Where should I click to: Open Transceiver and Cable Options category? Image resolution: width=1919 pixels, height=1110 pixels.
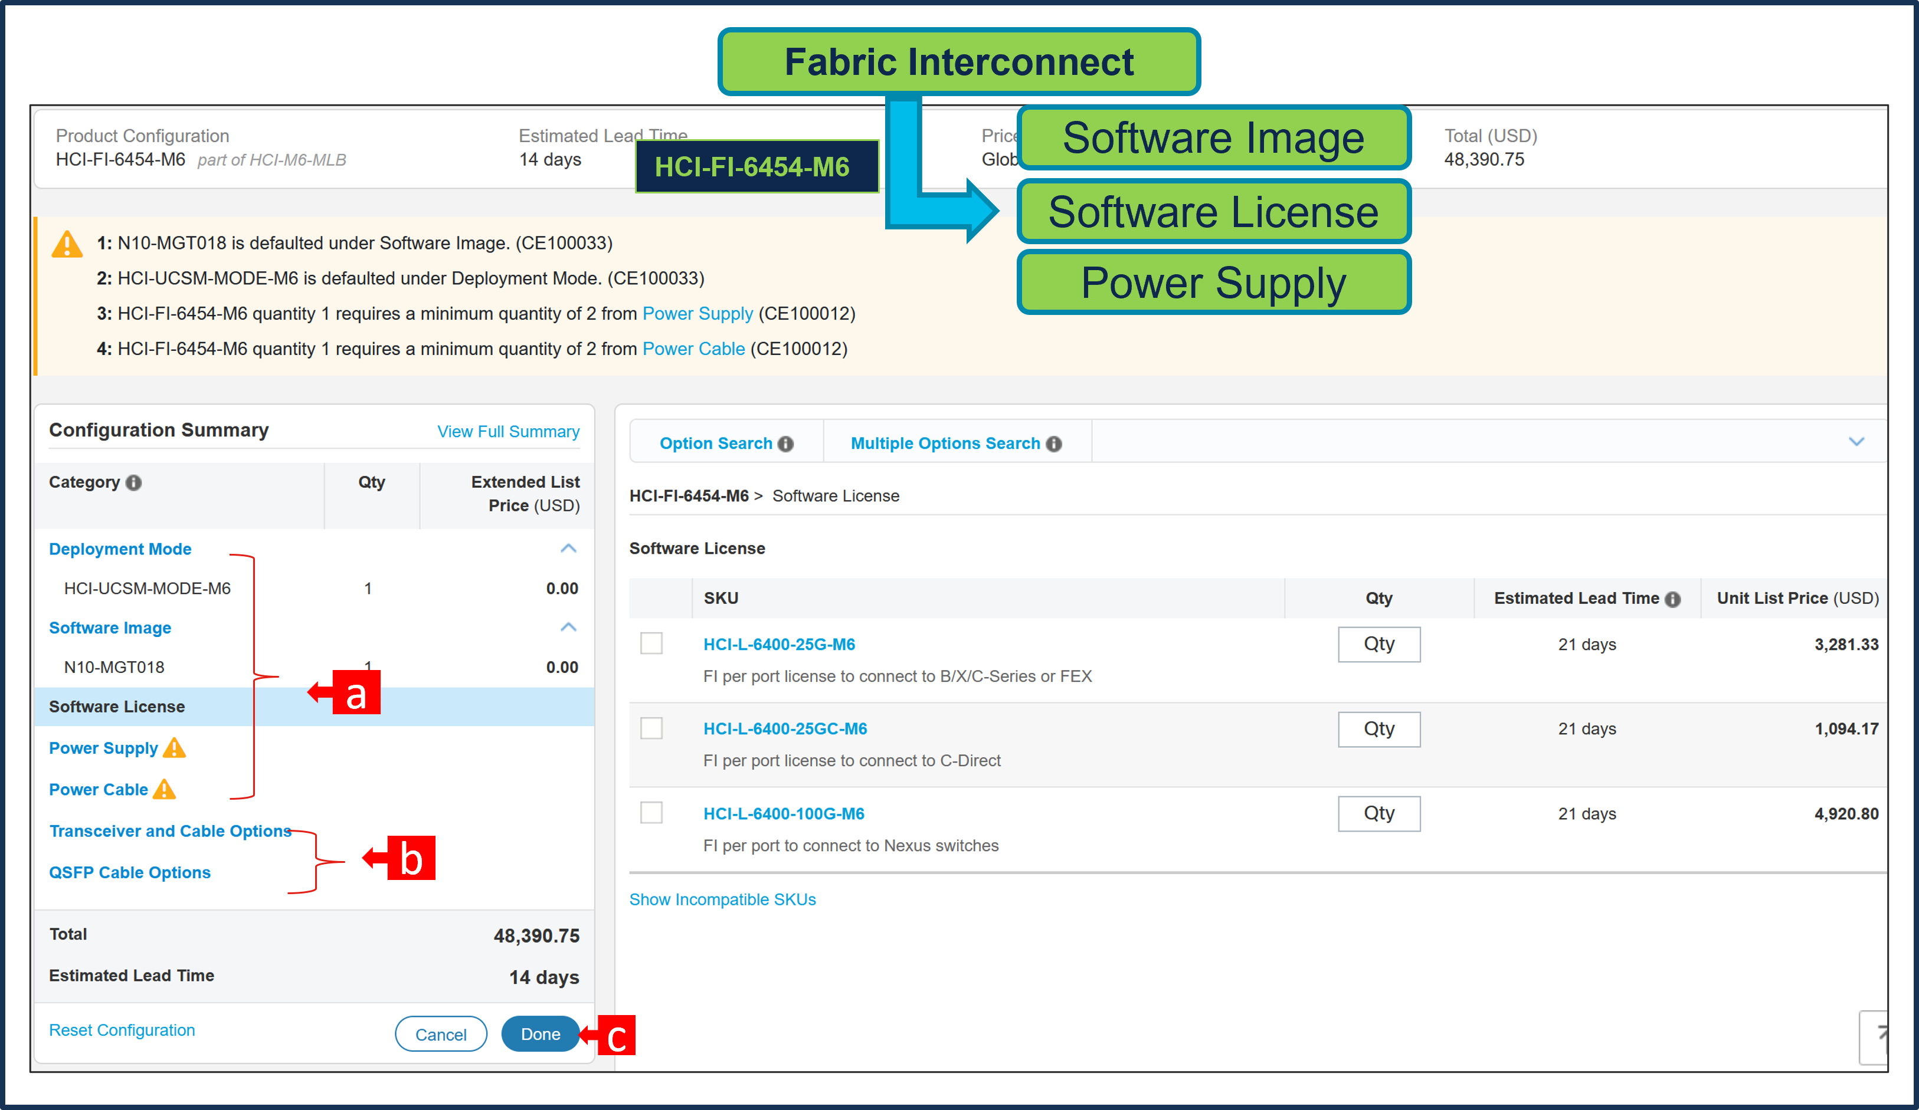coord(171,832)
